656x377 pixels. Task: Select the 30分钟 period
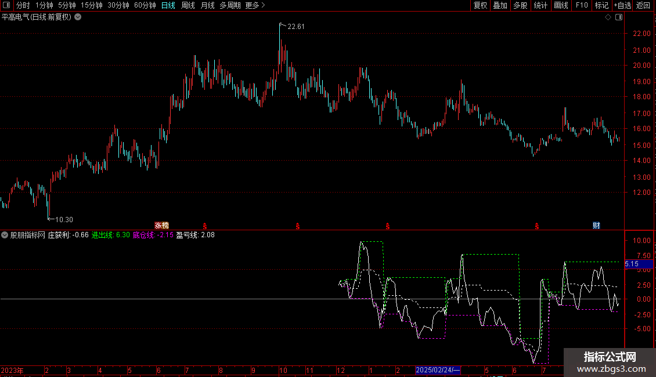(118, 5)
